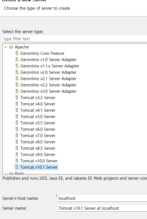Select Geronimo v3.0 Server Adapter label
The height and width of the screenshot is (219, 147).
(x=48, y=91)
